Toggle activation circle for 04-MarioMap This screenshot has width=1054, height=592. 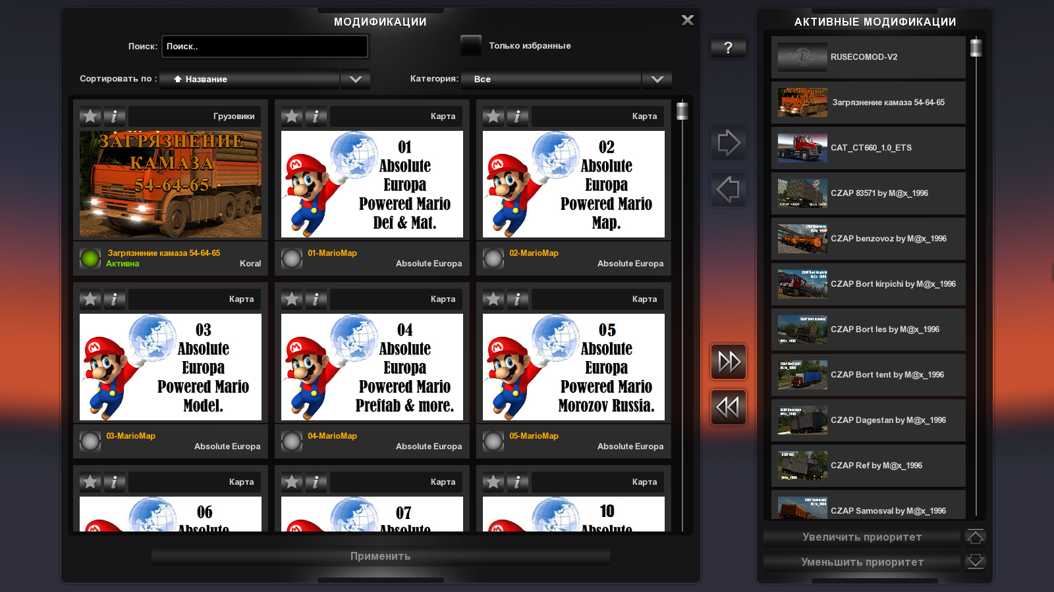(x=292, y=441)
